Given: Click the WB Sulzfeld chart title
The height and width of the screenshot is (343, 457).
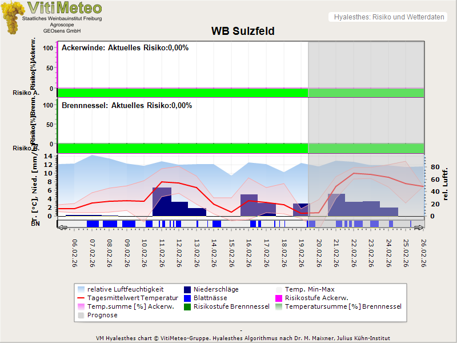Looking at the screenshot, I should click(x=243, y=31).
